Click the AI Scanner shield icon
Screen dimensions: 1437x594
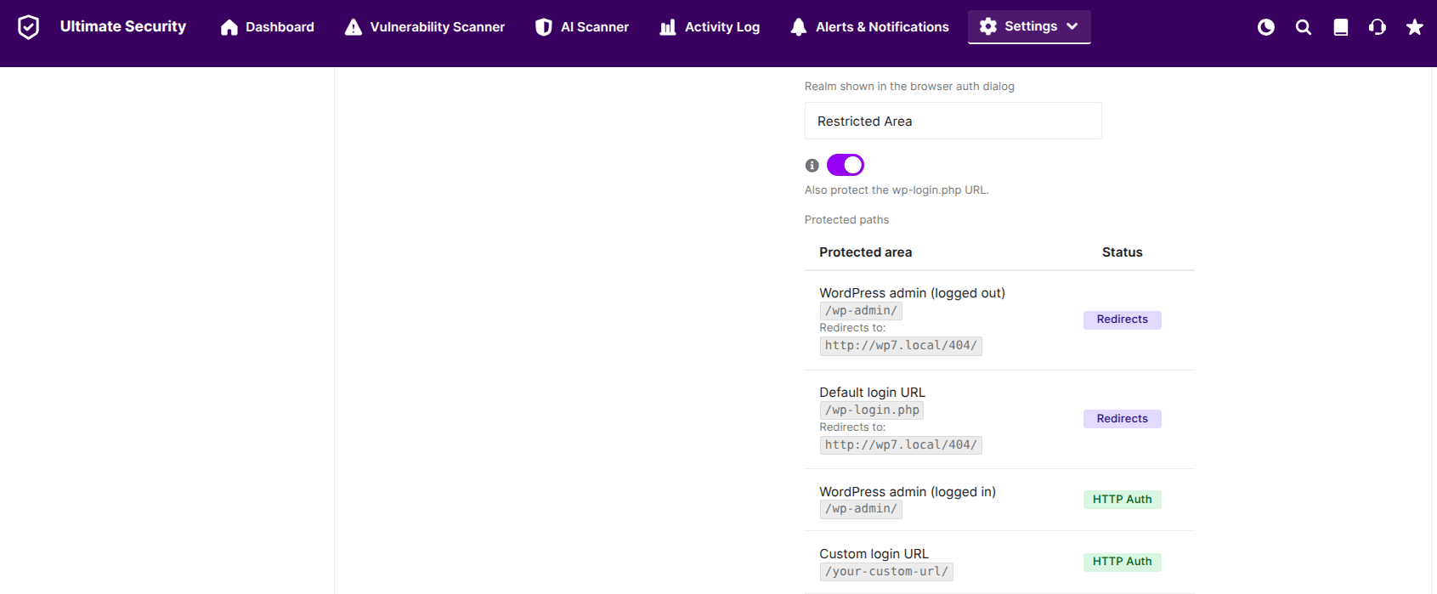click(x=544, y=27)
